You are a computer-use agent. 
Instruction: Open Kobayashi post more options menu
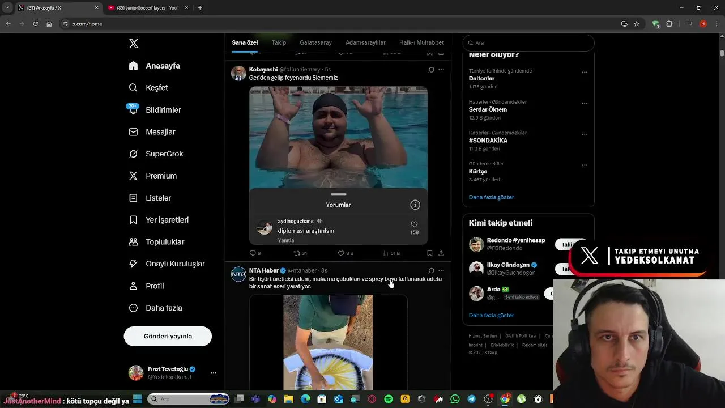(441, 70)
